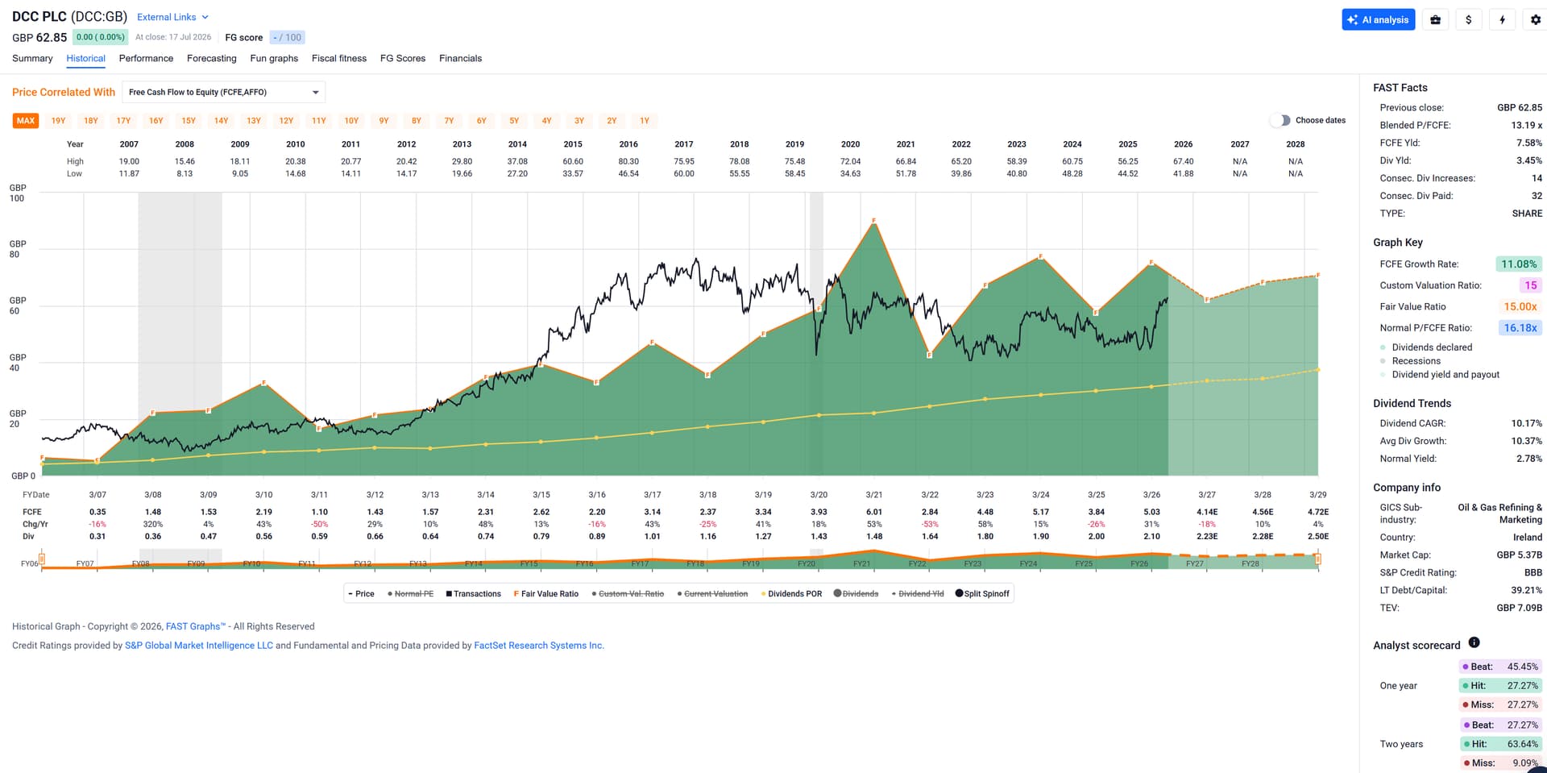Enable Custom Val. Ratio legend series
This screenshot has height=773, width=1547.
628,594
